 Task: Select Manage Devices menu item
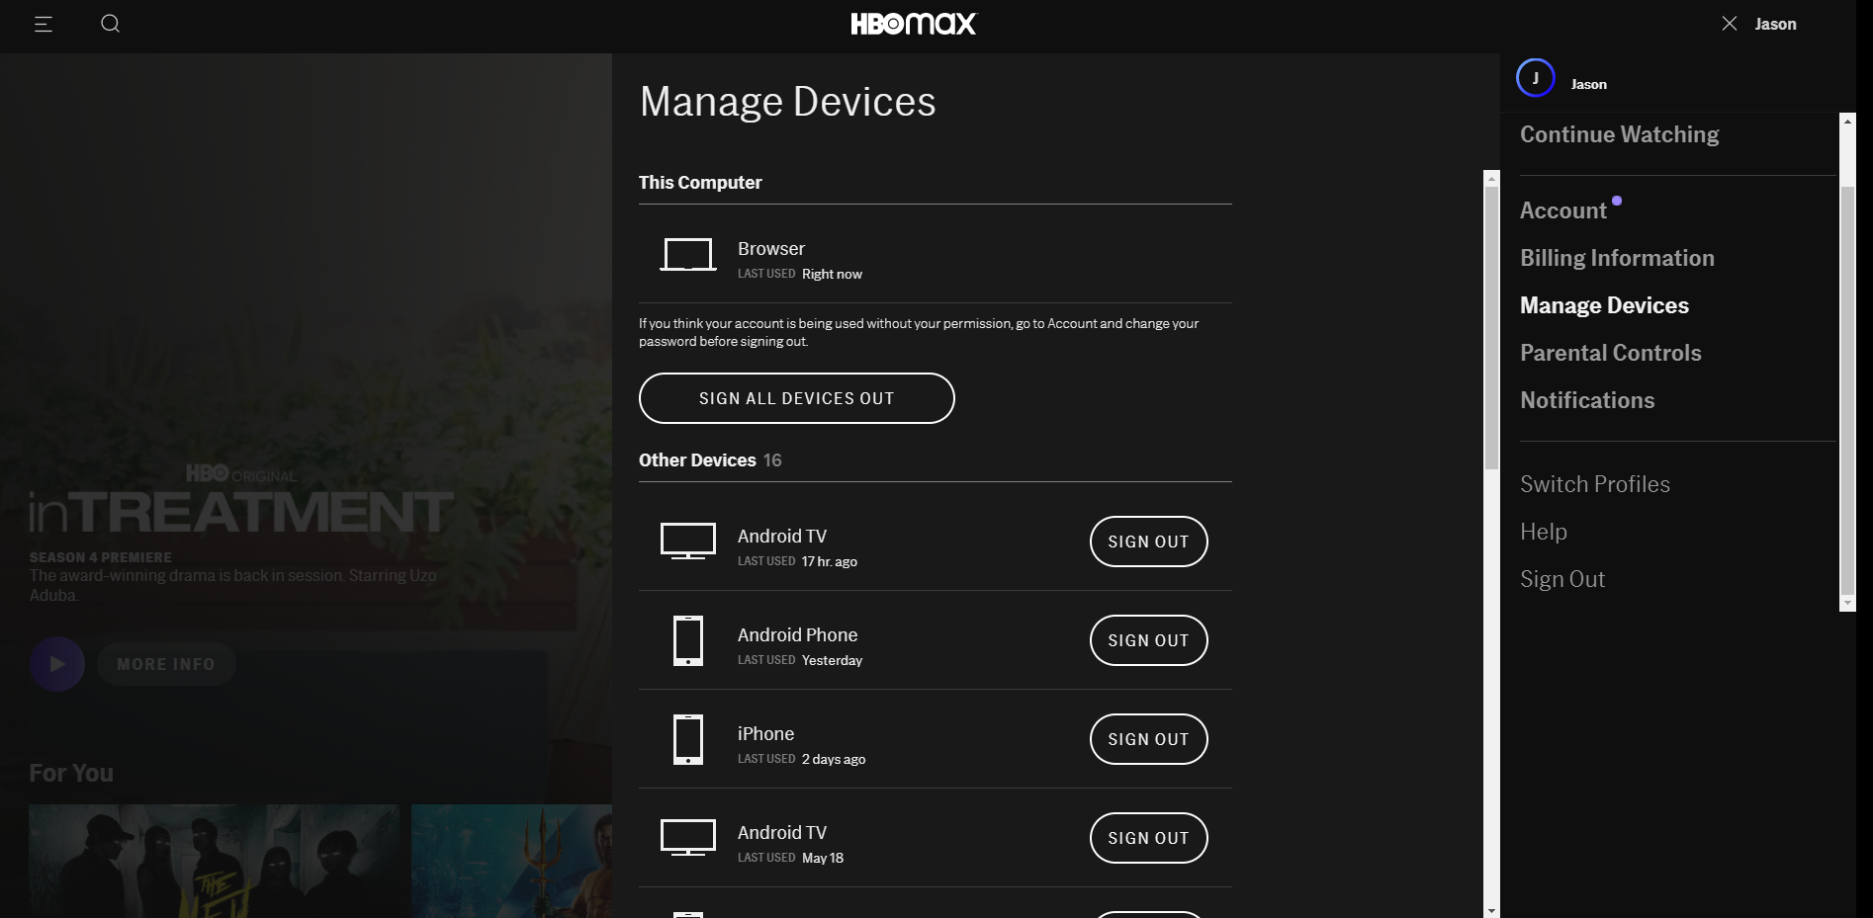(1605, 305)
